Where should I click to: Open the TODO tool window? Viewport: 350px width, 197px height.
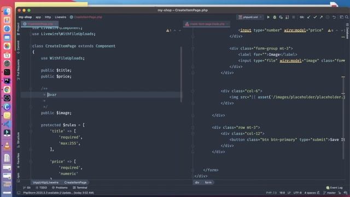(42, 188)
